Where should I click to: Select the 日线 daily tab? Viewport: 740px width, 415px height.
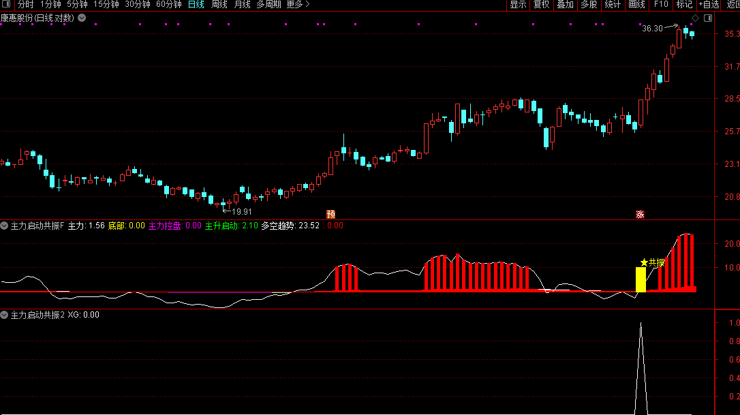[x=196, y=5]
